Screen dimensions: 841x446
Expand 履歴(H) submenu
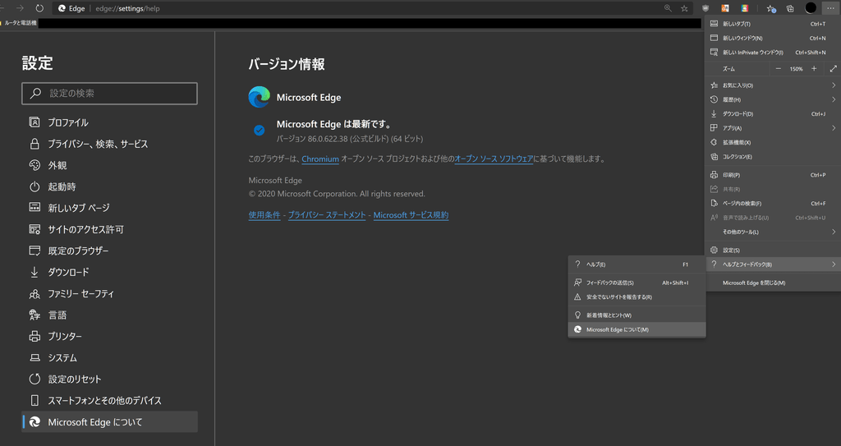[772, 99]
